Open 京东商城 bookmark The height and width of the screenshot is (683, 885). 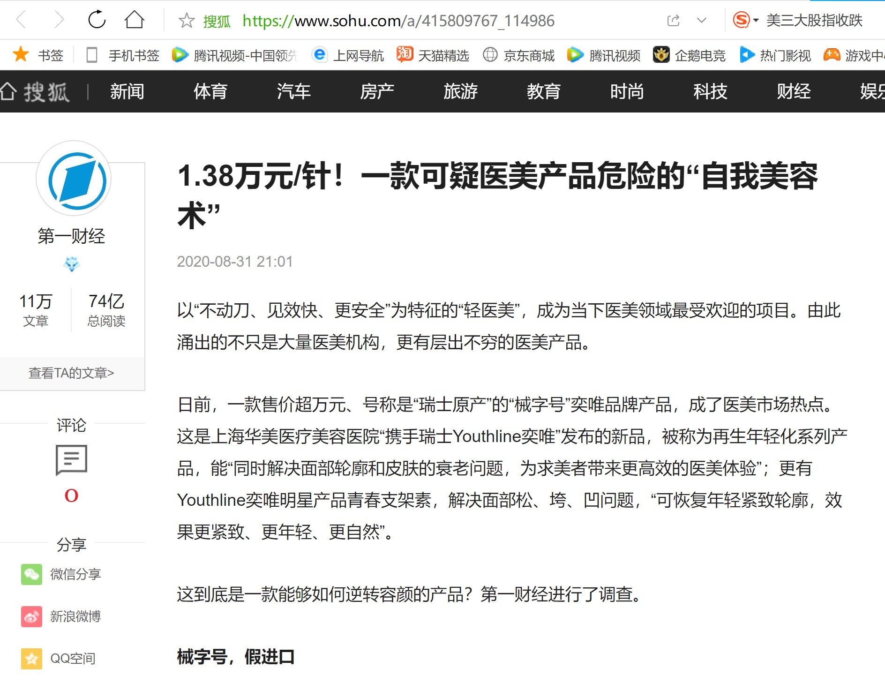pos(518,55)
